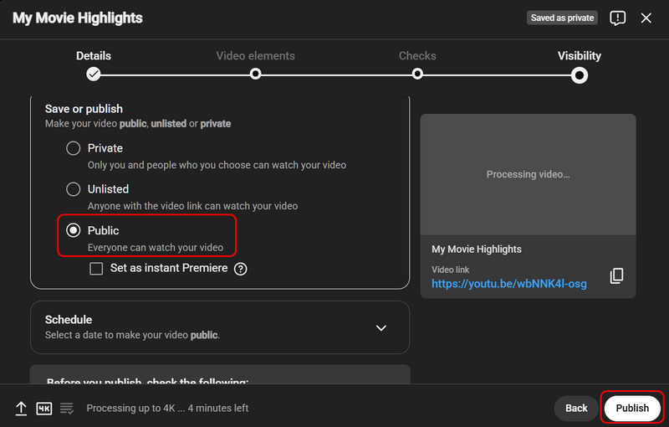Click the Schedule heading text

tap(69, 320)
